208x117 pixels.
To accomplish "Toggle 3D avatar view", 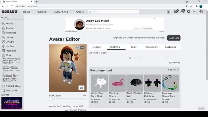I will point(82,88).
